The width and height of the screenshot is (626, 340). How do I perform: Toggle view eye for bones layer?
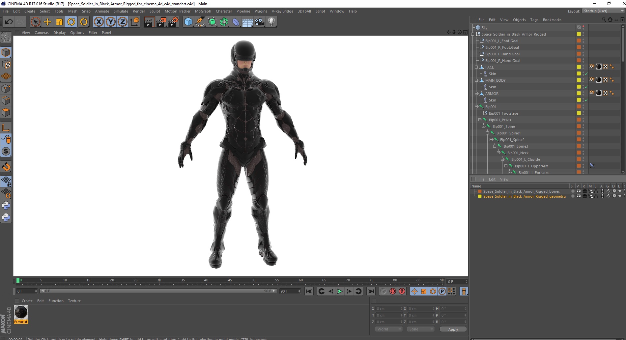coord(578,191)
